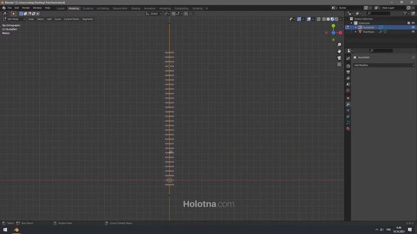
Task: Switch to the Animation workspace tab
Action: [x=149, y=8]
